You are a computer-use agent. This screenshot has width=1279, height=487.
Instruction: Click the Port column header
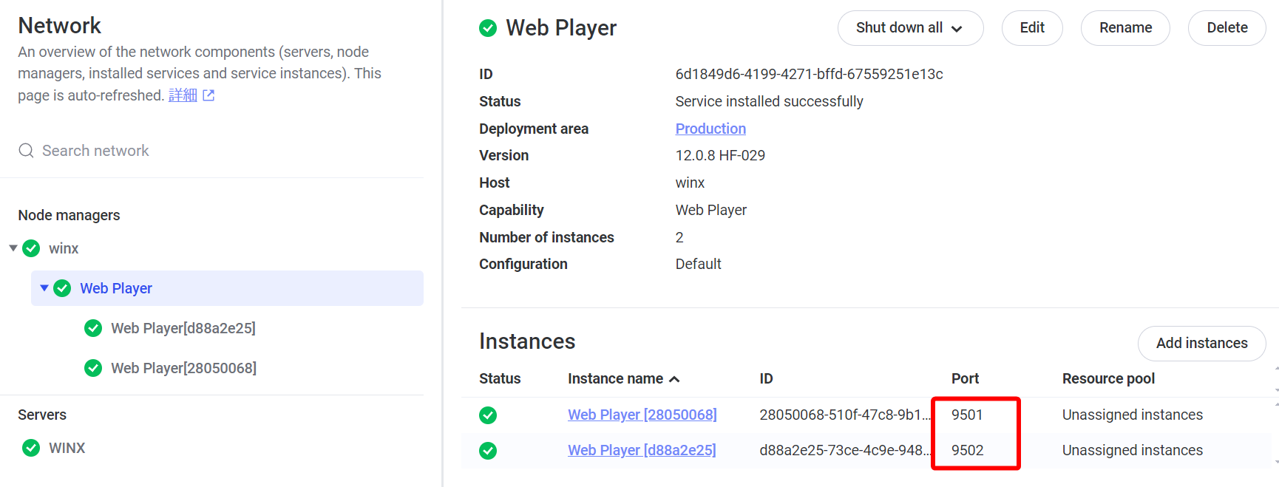[965, 378]
